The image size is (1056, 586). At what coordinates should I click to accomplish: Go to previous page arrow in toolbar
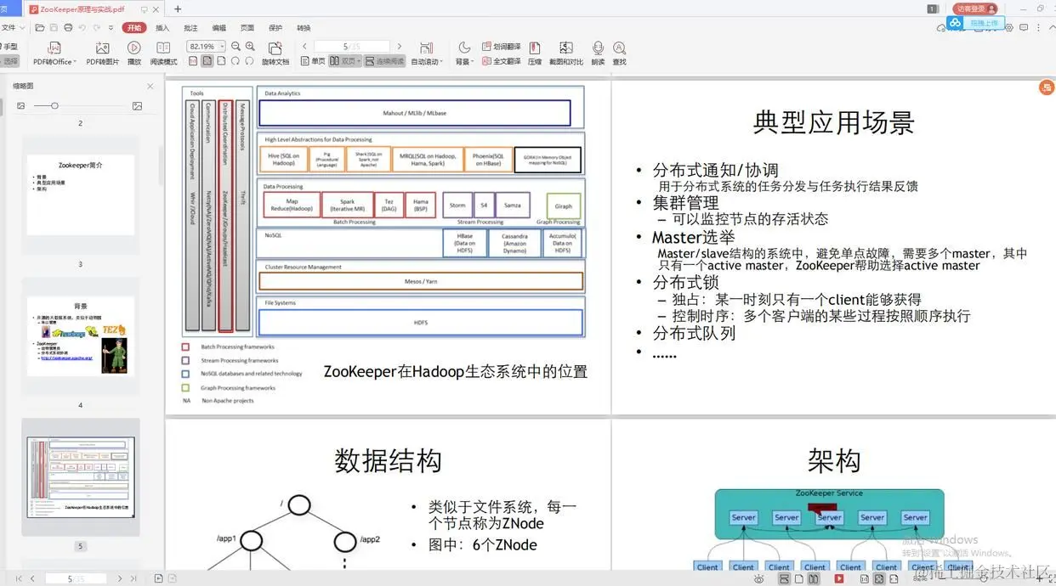(x=304, y=47)
